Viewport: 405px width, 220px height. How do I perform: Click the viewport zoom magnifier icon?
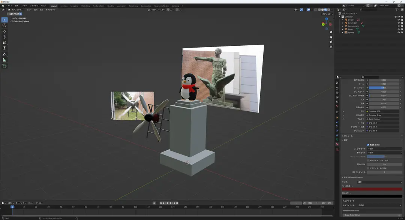(x=331, y=33)
